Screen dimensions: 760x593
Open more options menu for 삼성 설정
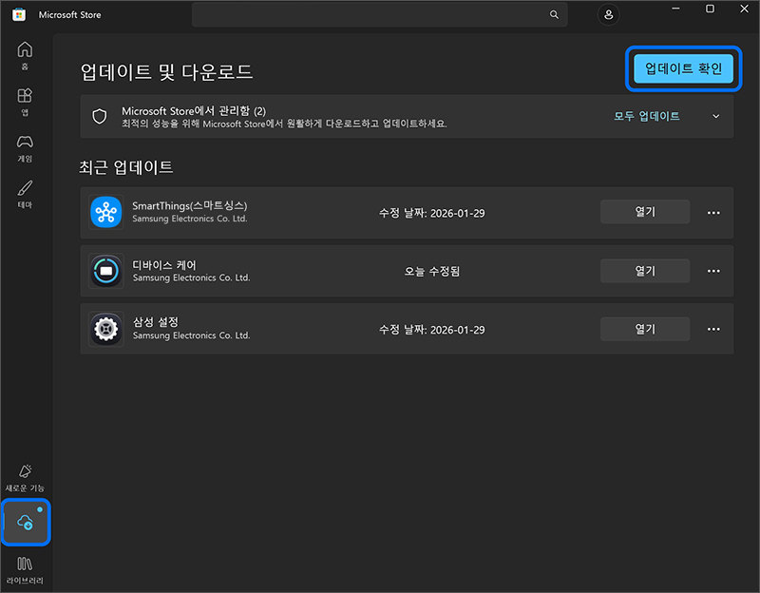(713, 328)
